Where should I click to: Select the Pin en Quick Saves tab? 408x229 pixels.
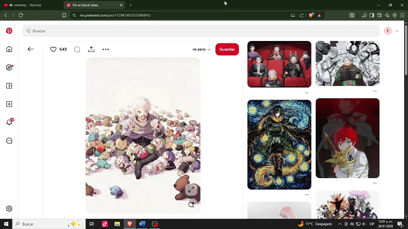91,5
